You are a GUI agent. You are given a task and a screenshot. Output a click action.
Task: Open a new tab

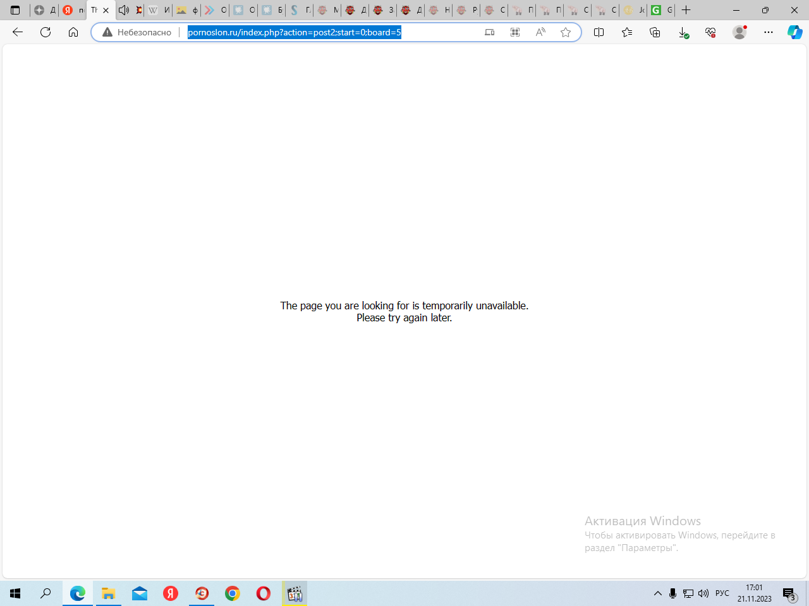(686, 10)
